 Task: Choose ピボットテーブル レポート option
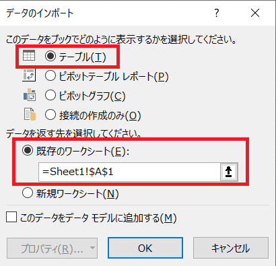click(x=50, y=75)
